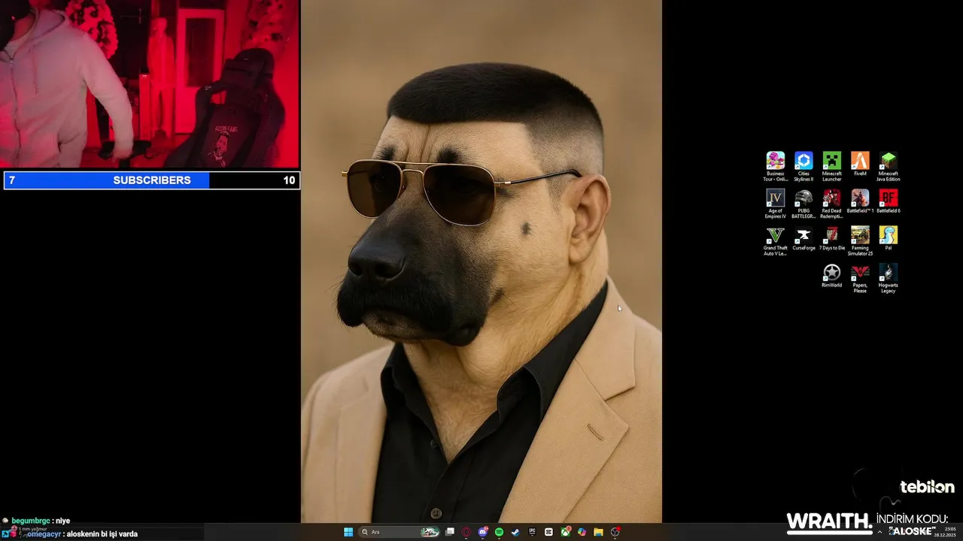Select the Red Dead Redemption shortcut
The width and height of the screenshot is (963, 541).
tap(831, 204)
